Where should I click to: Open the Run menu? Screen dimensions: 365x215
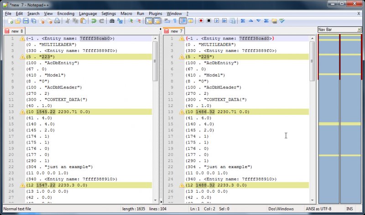point(141,14)
